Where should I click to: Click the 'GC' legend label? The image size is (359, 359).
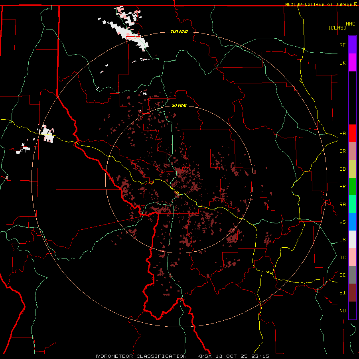[342, 275]
